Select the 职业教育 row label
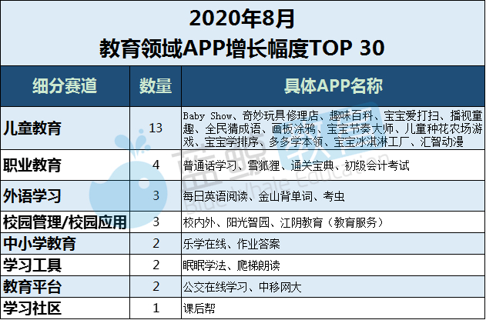Image resolution: width=486 pixels, height=320 pixels. click(32, 165)
